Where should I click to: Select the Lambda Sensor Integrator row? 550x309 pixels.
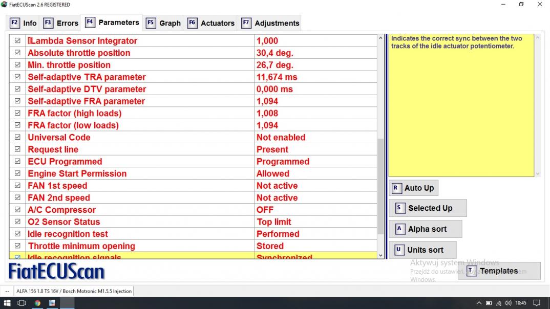193,40
